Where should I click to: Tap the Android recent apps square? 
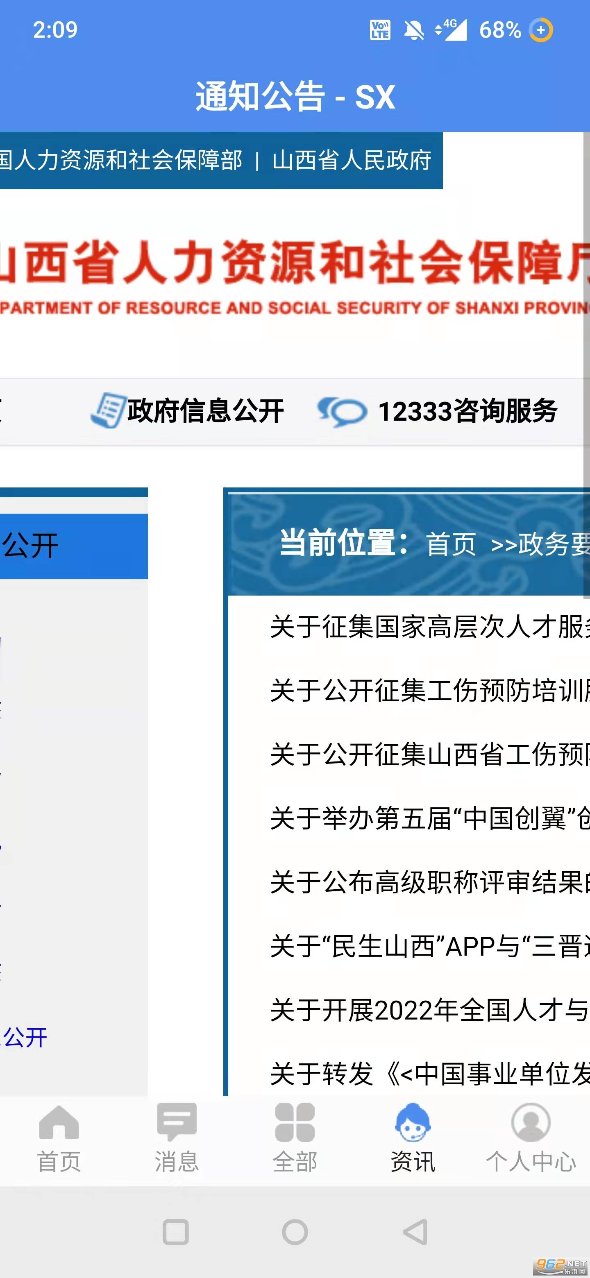(x=176, y=1232)
